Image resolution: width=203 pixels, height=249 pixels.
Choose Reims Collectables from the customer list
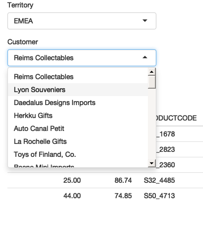(78, 77)
